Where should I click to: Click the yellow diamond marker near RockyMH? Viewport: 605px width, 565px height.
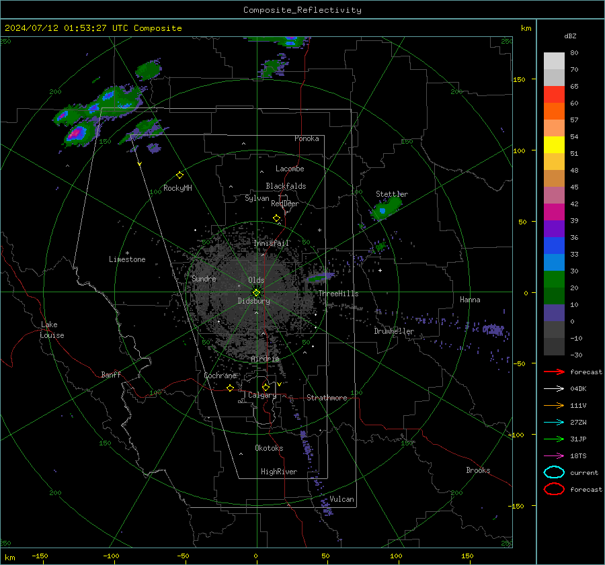click(x=179, y=175)
